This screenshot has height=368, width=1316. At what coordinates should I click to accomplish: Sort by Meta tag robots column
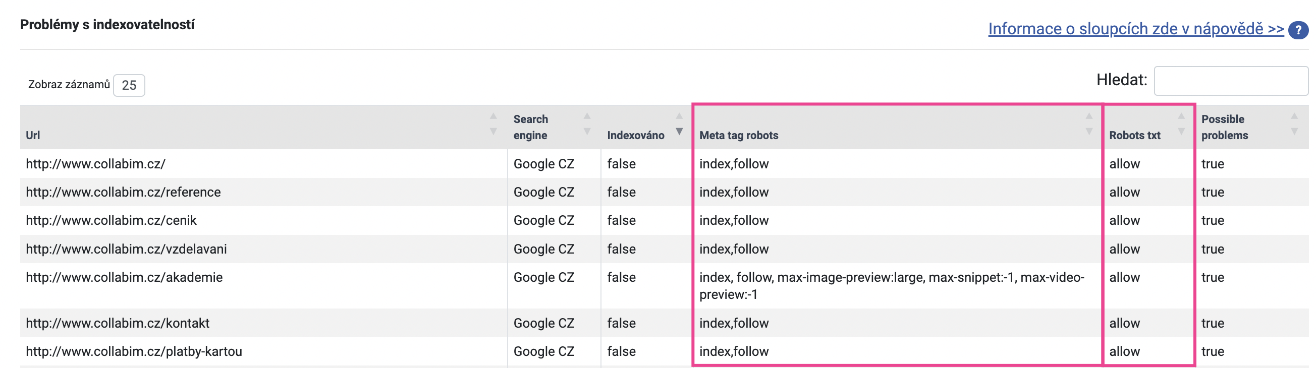point(1088,124)
